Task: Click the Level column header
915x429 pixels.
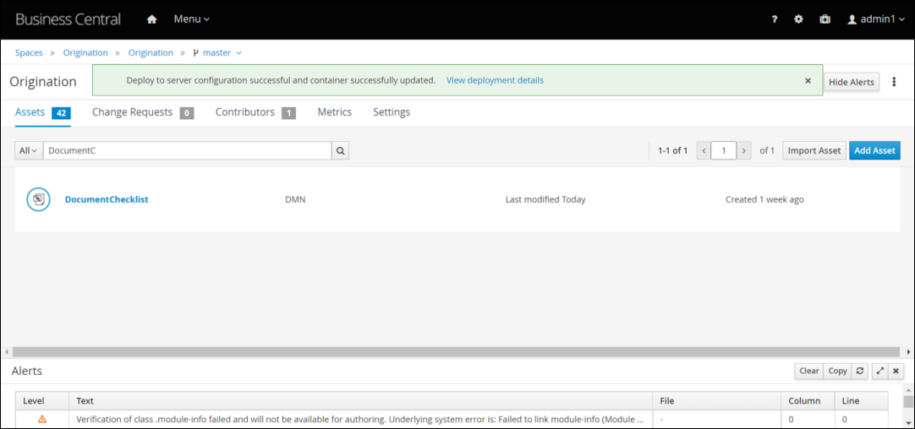Action: tap(42, 401)
